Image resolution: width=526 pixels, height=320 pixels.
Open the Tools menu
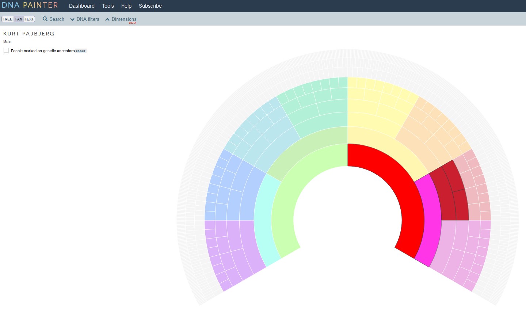coord(108,6)
